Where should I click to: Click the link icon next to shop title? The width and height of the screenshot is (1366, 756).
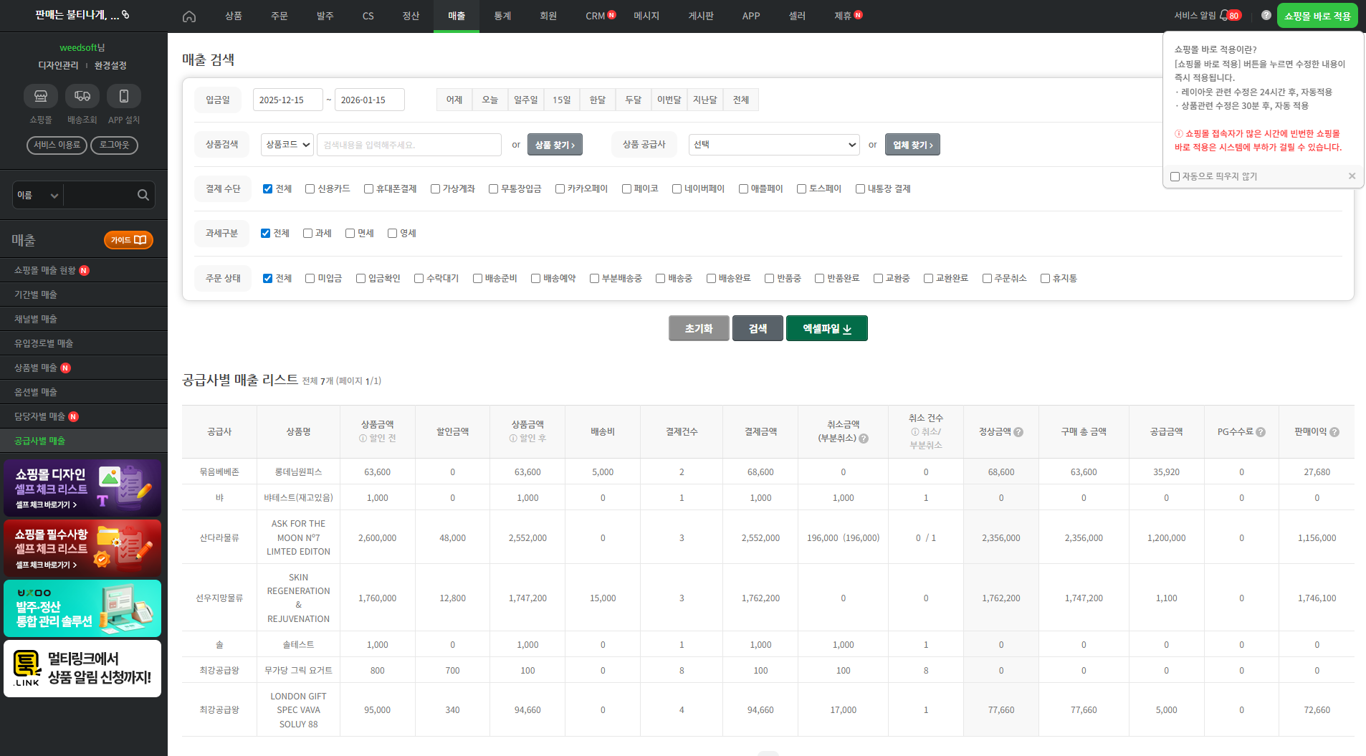tap(125, 14)
